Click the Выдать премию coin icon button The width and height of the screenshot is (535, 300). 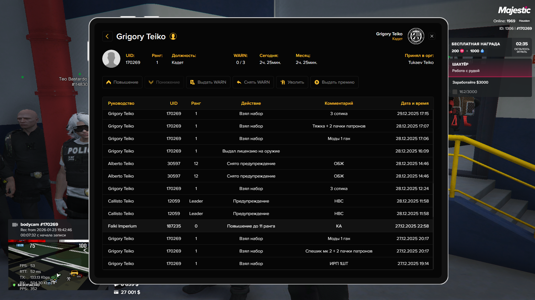334,82
